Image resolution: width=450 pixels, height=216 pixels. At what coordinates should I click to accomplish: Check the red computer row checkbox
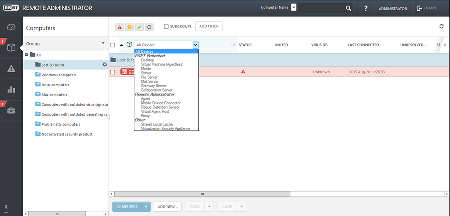point(113,72)
